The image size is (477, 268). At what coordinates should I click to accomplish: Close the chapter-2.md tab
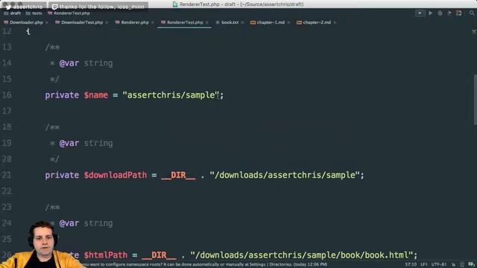click(x=335, y=22)
